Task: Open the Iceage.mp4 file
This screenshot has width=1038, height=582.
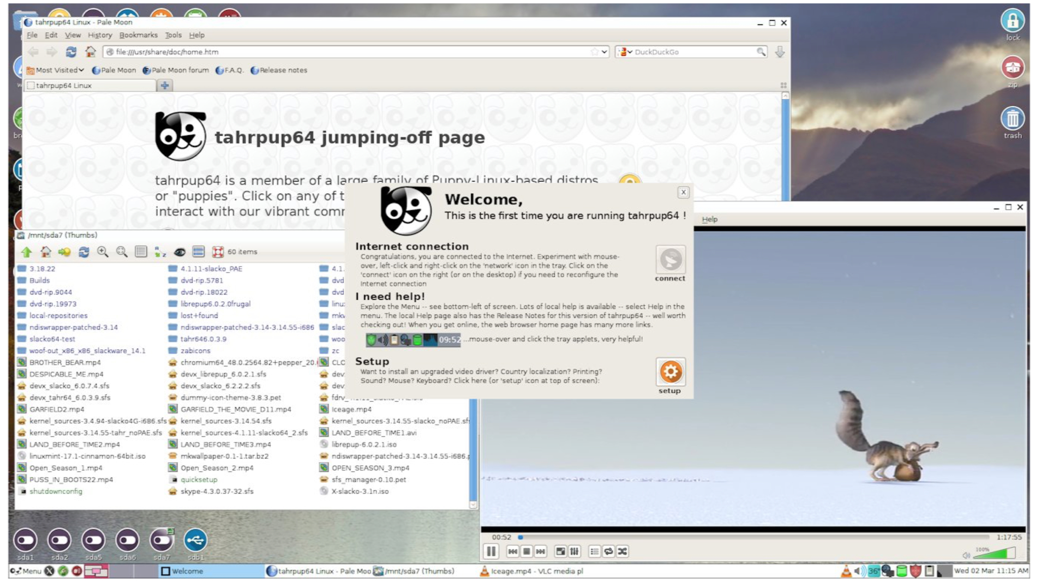Action: pos(351,409)
